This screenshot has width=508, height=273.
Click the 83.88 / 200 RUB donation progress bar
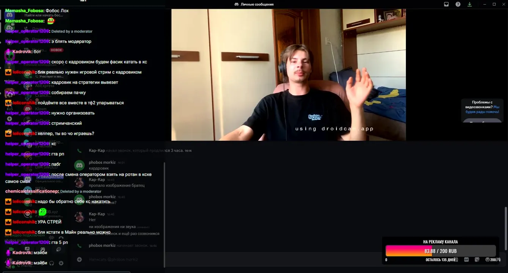(440, 251)
